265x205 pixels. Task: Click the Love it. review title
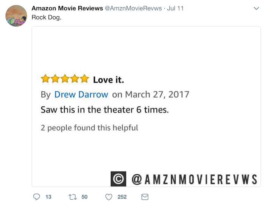(109, 80)
